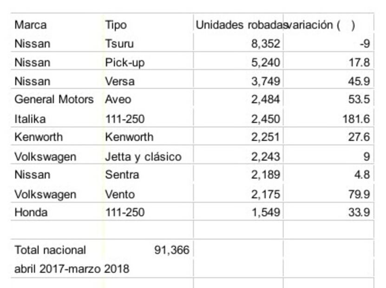Select the 'Jetta y clásico' cell
This screenshot has height=288, width=386.
click(x=143, y=157)
